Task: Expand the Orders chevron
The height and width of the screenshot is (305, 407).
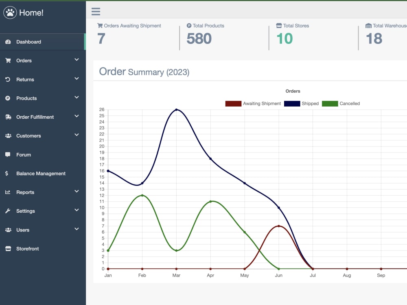Action: [77, 60]
